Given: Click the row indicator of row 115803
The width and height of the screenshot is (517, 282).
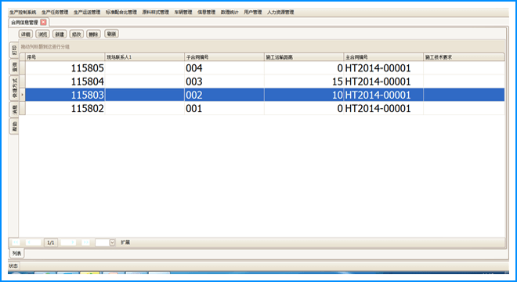Looking at the screenshot, I should [x=23, y=95].
